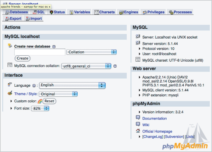
Task: Click the Charsets tab icon
Action: [x=96, y=12]
